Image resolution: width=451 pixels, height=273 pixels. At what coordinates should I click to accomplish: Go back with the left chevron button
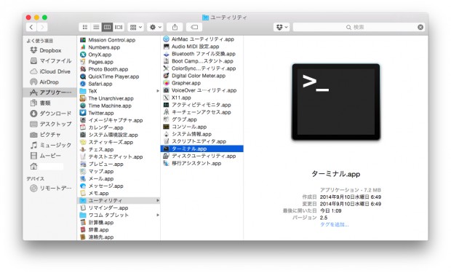click(x=31, y=27)
